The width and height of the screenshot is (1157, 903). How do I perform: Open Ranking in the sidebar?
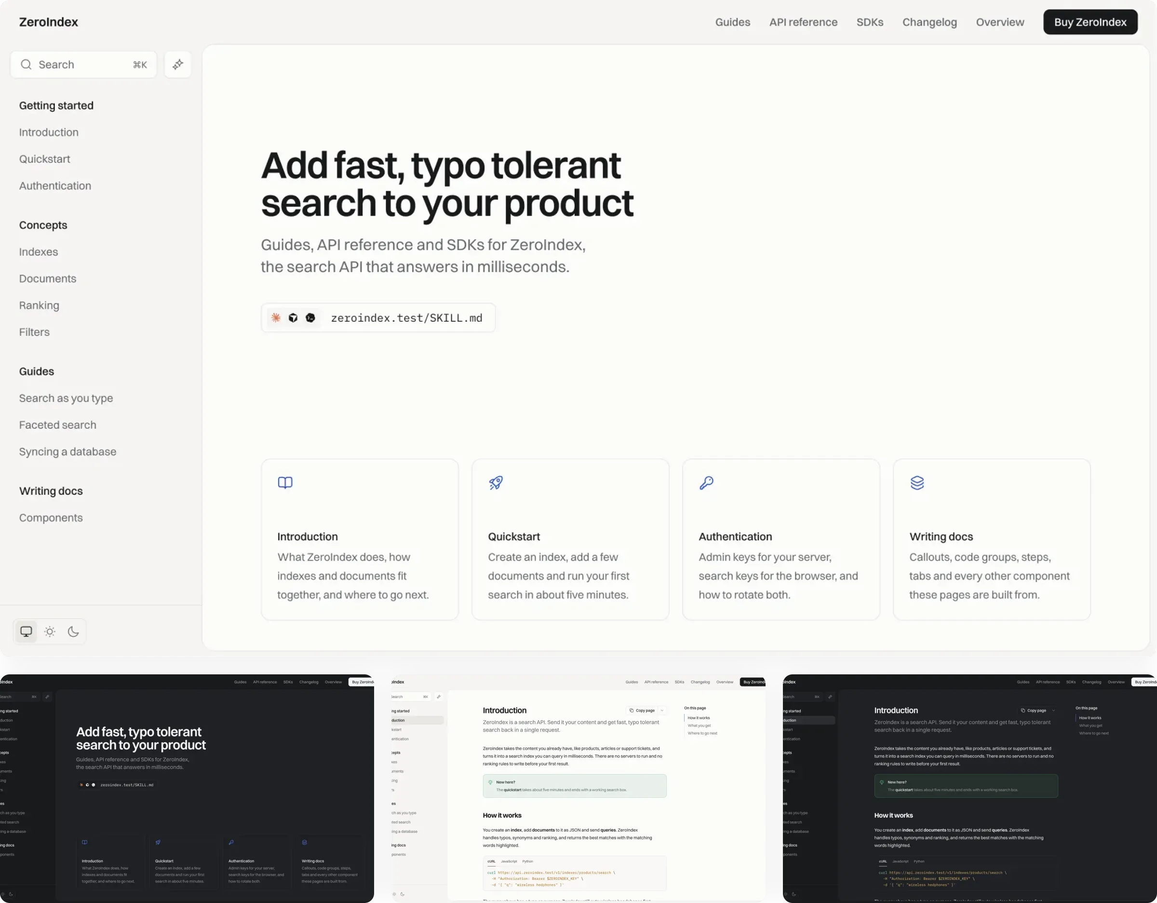[39, 306]
